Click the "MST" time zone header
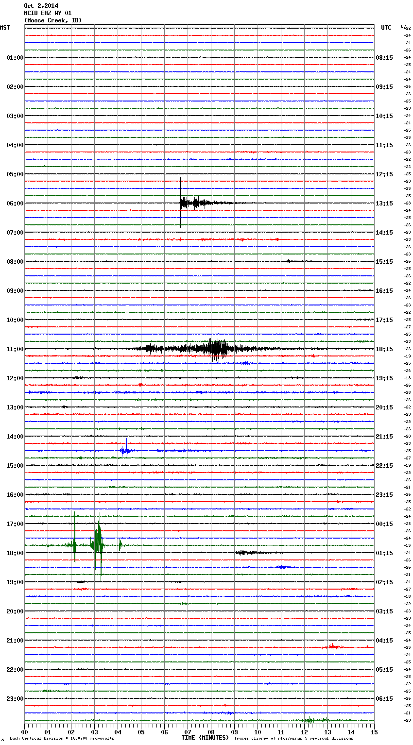This screenshot has height=745, width=413. 5,28
